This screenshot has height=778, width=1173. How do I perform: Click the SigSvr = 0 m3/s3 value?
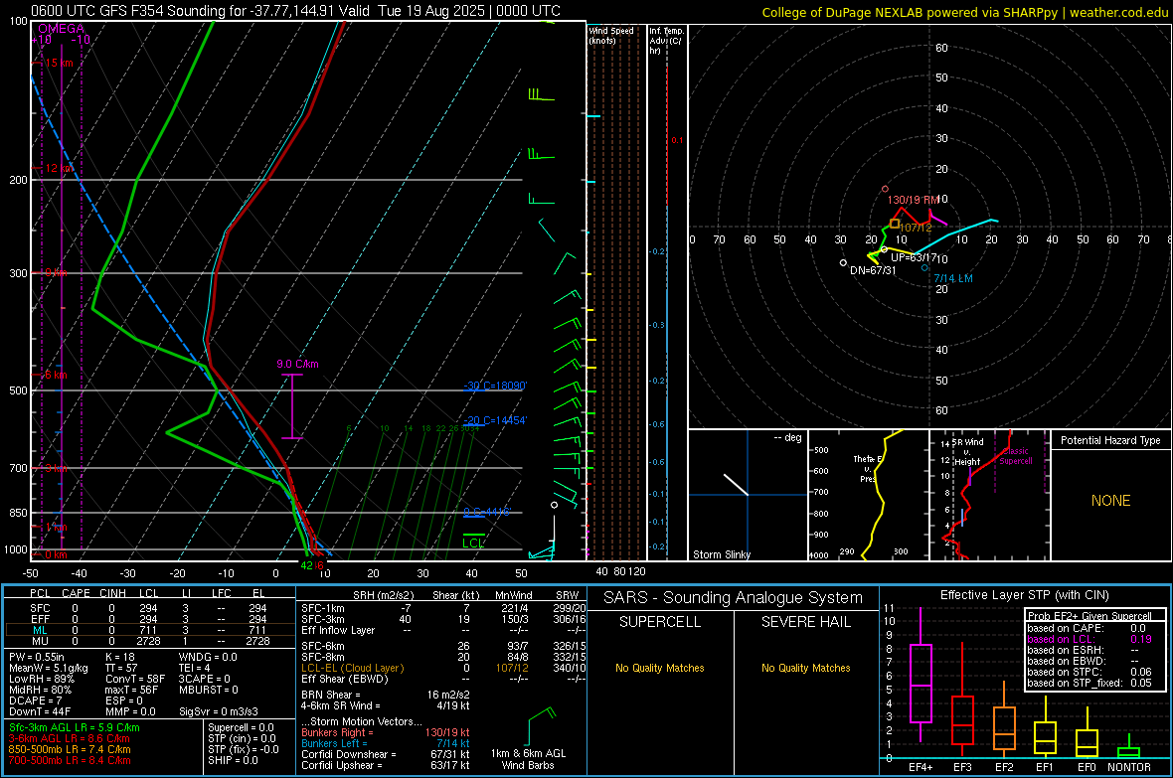click(219, 712)
